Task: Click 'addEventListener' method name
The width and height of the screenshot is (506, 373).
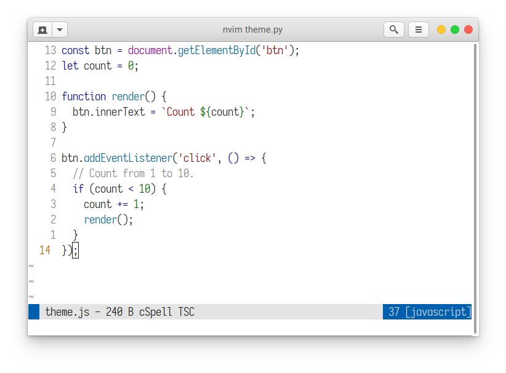Action: click(128, 158)
